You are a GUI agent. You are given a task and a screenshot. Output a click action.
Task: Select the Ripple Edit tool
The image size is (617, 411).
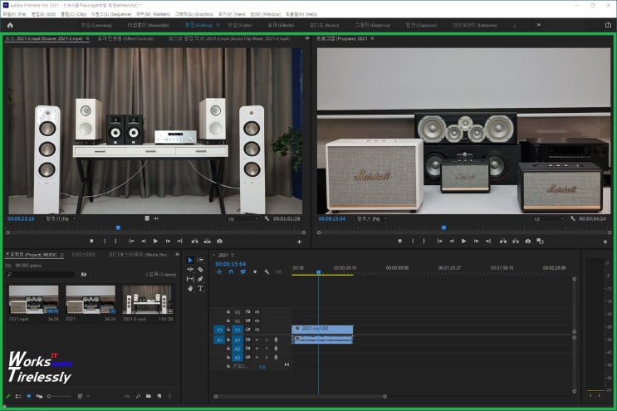pos(190,269)
